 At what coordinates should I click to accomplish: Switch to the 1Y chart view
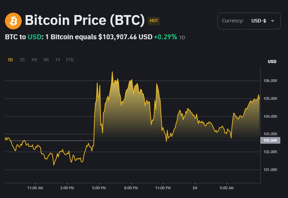pos(58,60)
